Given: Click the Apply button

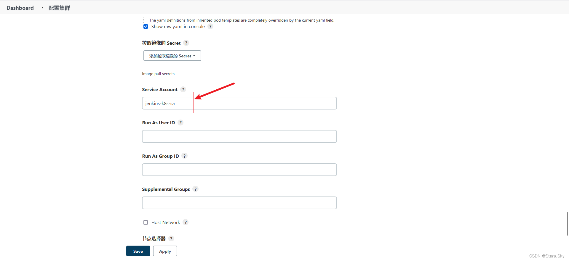Looking at the screenshot, I should tap(165, 251).
